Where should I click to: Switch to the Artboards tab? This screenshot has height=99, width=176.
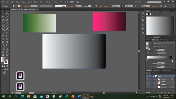coord(155,73)
